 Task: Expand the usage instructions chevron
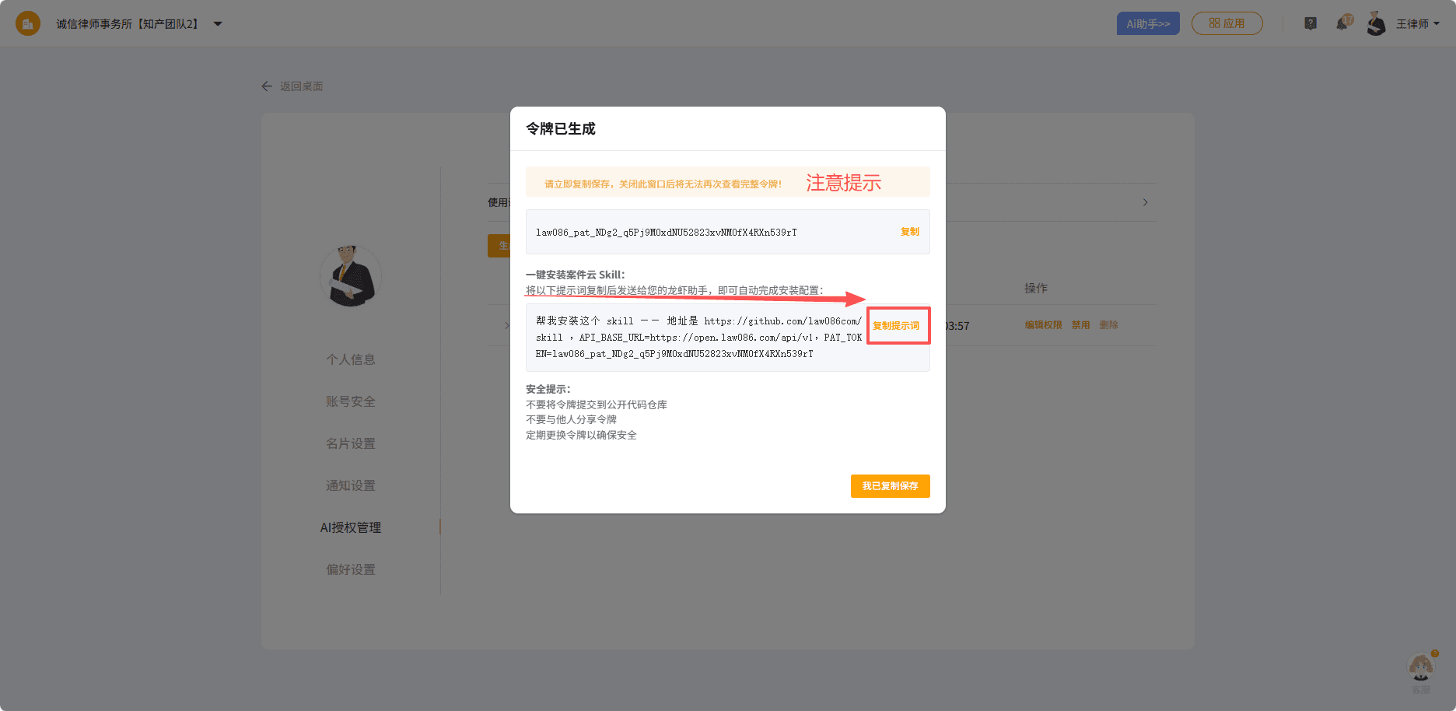point(1145,202)
